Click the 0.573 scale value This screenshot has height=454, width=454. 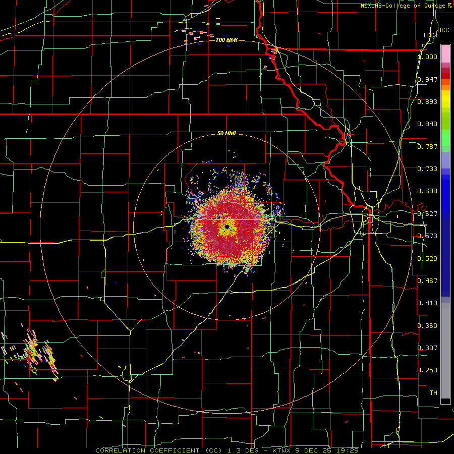pyautogui.click(x=427, y=236)
